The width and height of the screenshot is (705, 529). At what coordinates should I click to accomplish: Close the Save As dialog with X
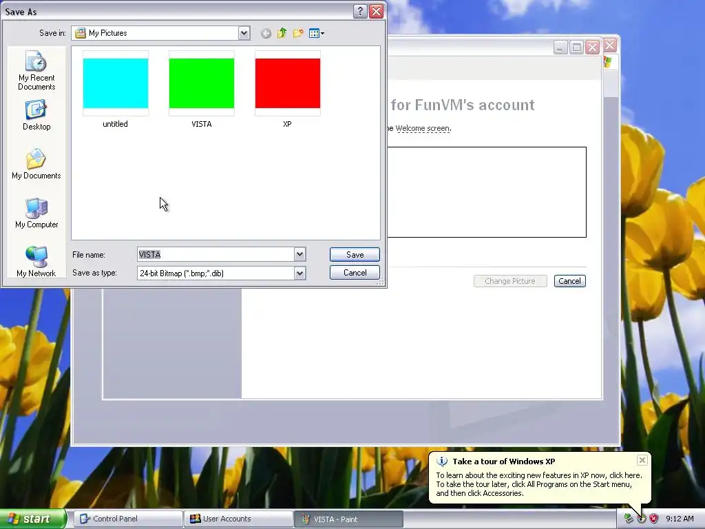(376, 11)
